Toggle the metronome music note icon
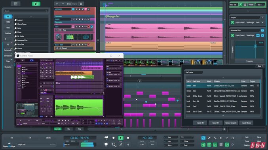Viewport: 268px width, 150px height. [x=121, y=144]
